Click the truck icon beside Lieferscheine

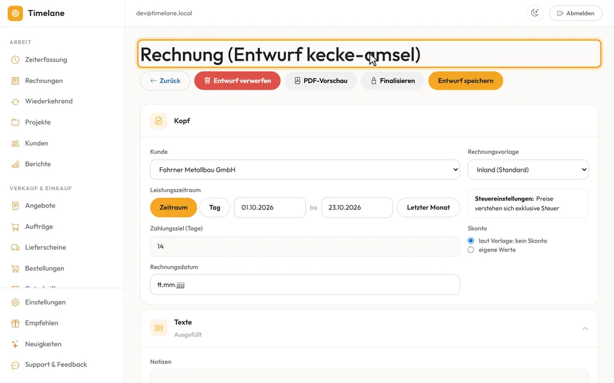click(x=15, y=248)
